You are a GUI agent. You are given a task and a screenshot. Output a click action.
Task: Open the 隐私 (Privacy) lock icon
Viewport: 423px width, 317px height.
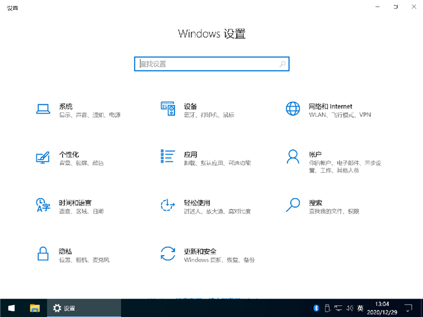43,254
